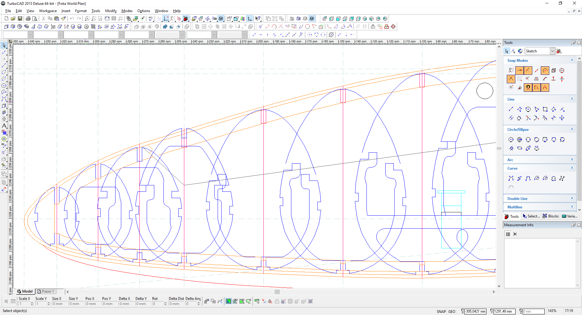Select the concentric circle tool in Circle/Ellipse
The width and height of the screenshot is (582, 315).
tap(520, 140)
